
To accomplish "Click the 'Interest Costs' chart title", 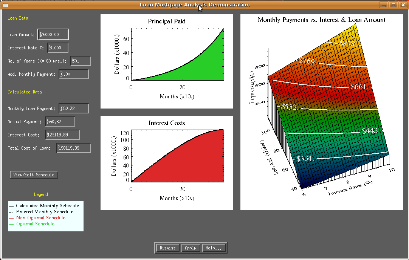I will (x=167, y=123).
